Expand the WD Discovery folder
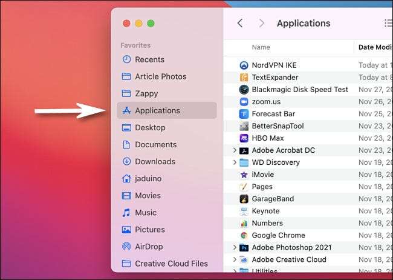393x280 pixels. tap(235, 162)
